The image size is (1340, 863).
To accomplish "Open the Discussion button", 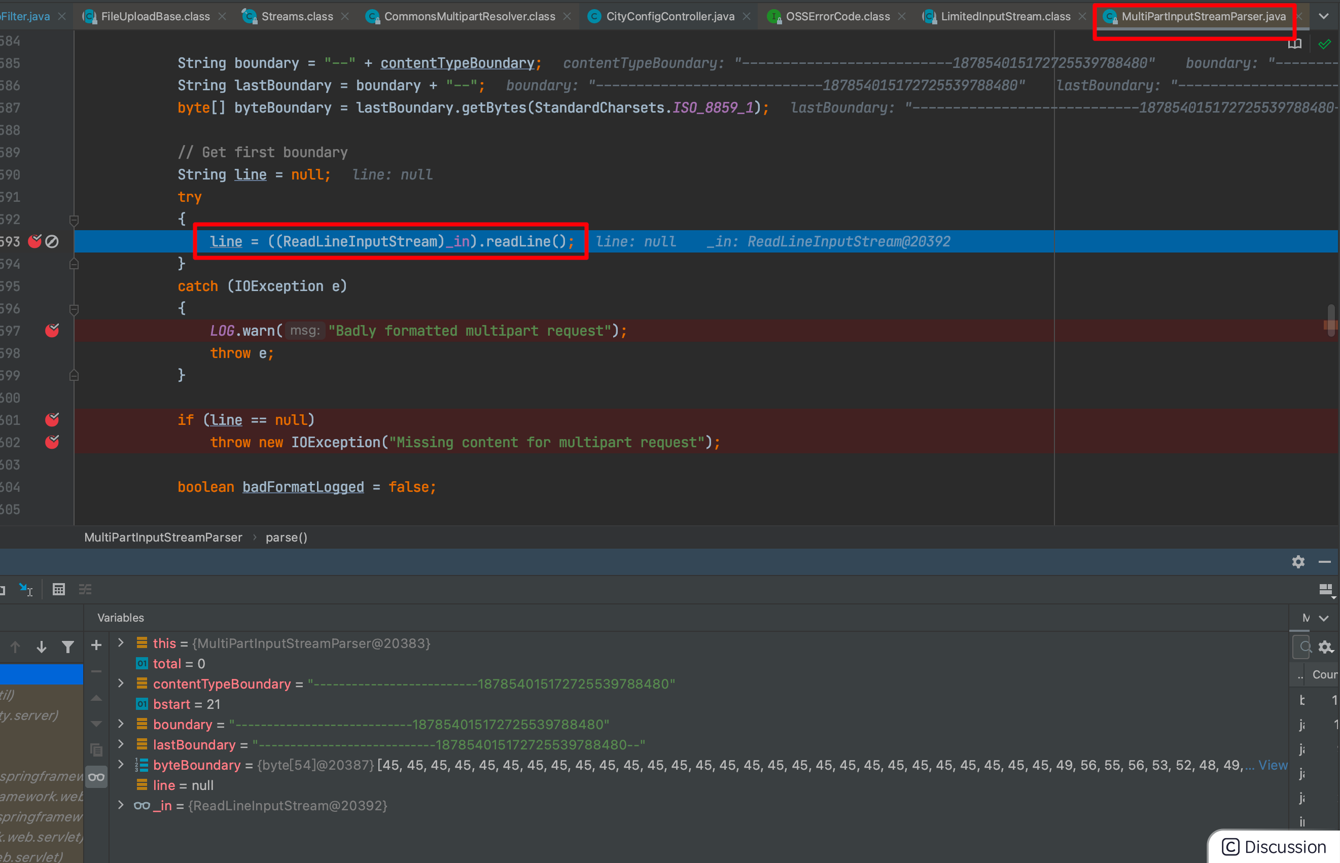I will tap(1274, 847).
